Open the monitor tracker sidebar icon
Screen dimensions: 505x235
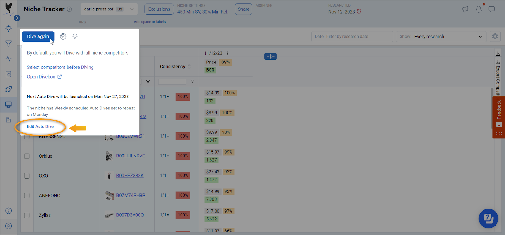(9, 105)
